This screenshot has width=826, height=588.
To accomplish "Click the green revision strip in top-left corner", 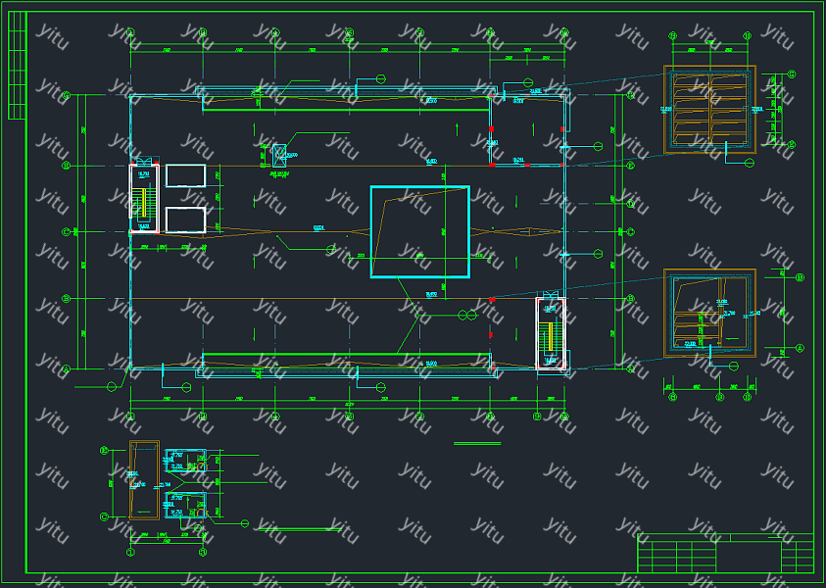I will (x=17, y=66).
